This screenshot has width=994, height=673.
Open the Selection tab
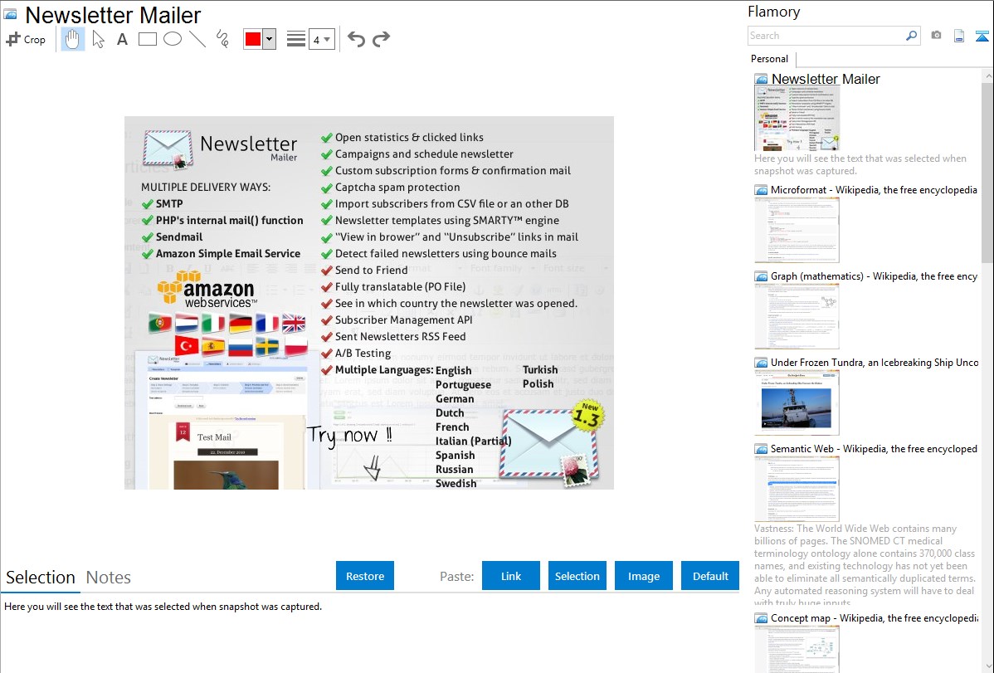coord(41,578)
